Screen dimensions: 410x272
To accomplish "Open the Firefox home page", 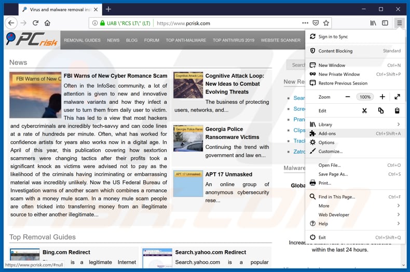I will pos(47,23).
